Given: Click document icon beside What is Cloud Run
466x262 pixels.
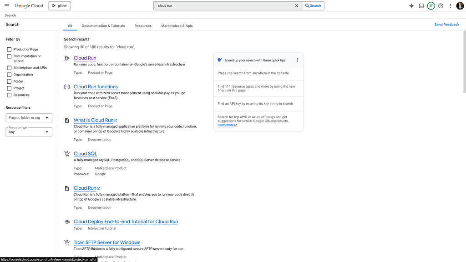Looking at the screenshot, I should click(67, 120).
